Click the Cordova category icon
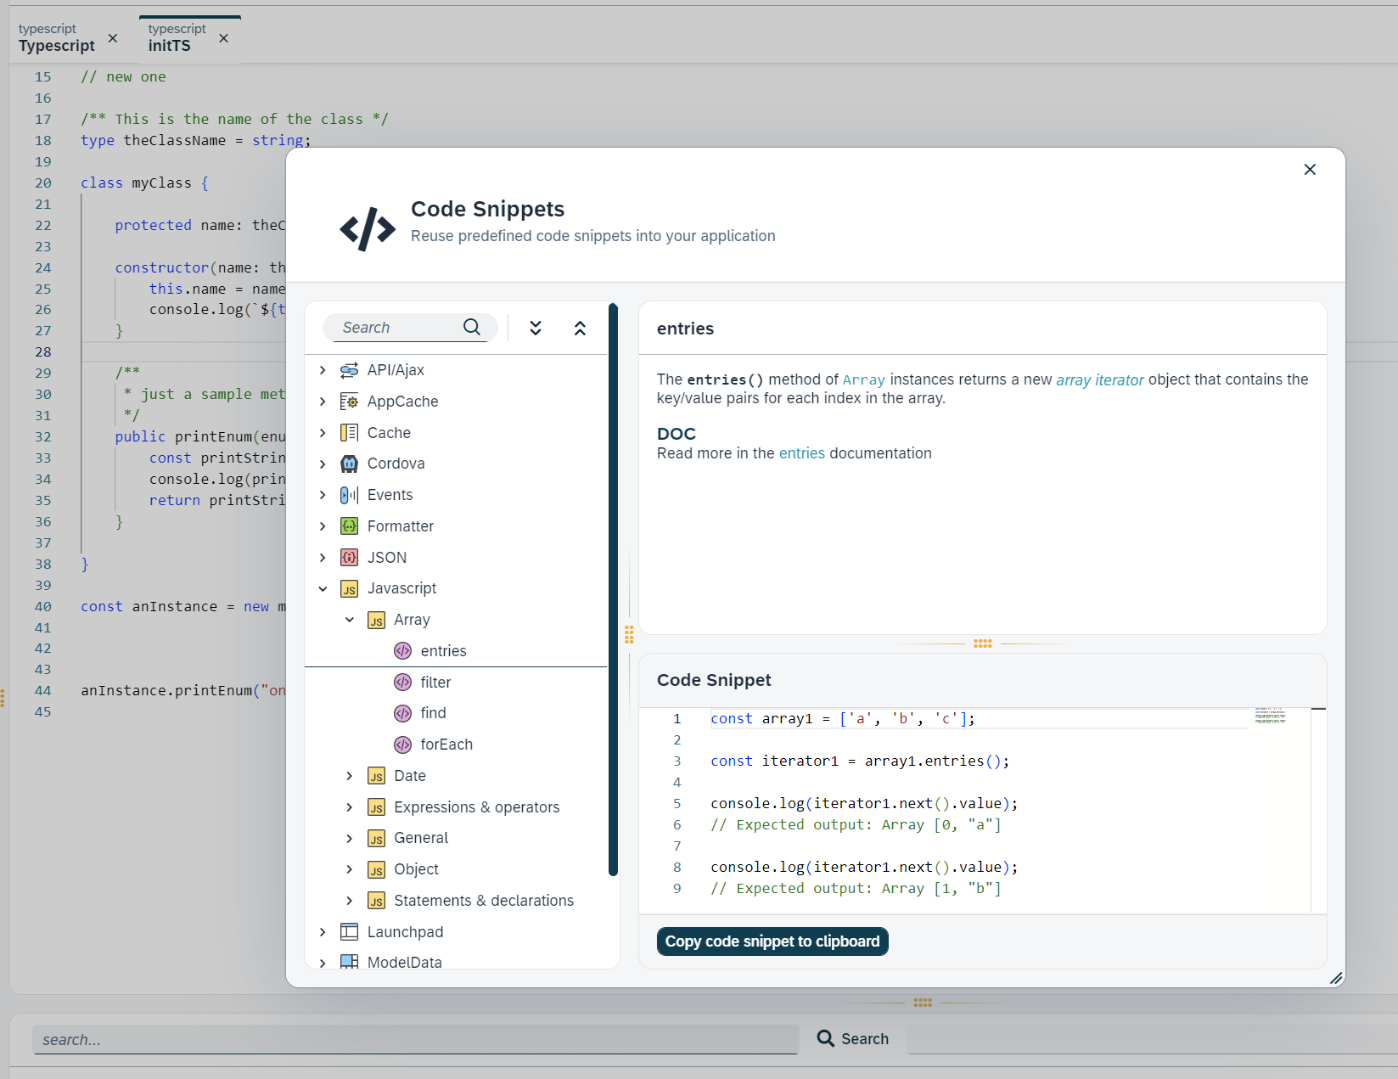 click(349, 464)
